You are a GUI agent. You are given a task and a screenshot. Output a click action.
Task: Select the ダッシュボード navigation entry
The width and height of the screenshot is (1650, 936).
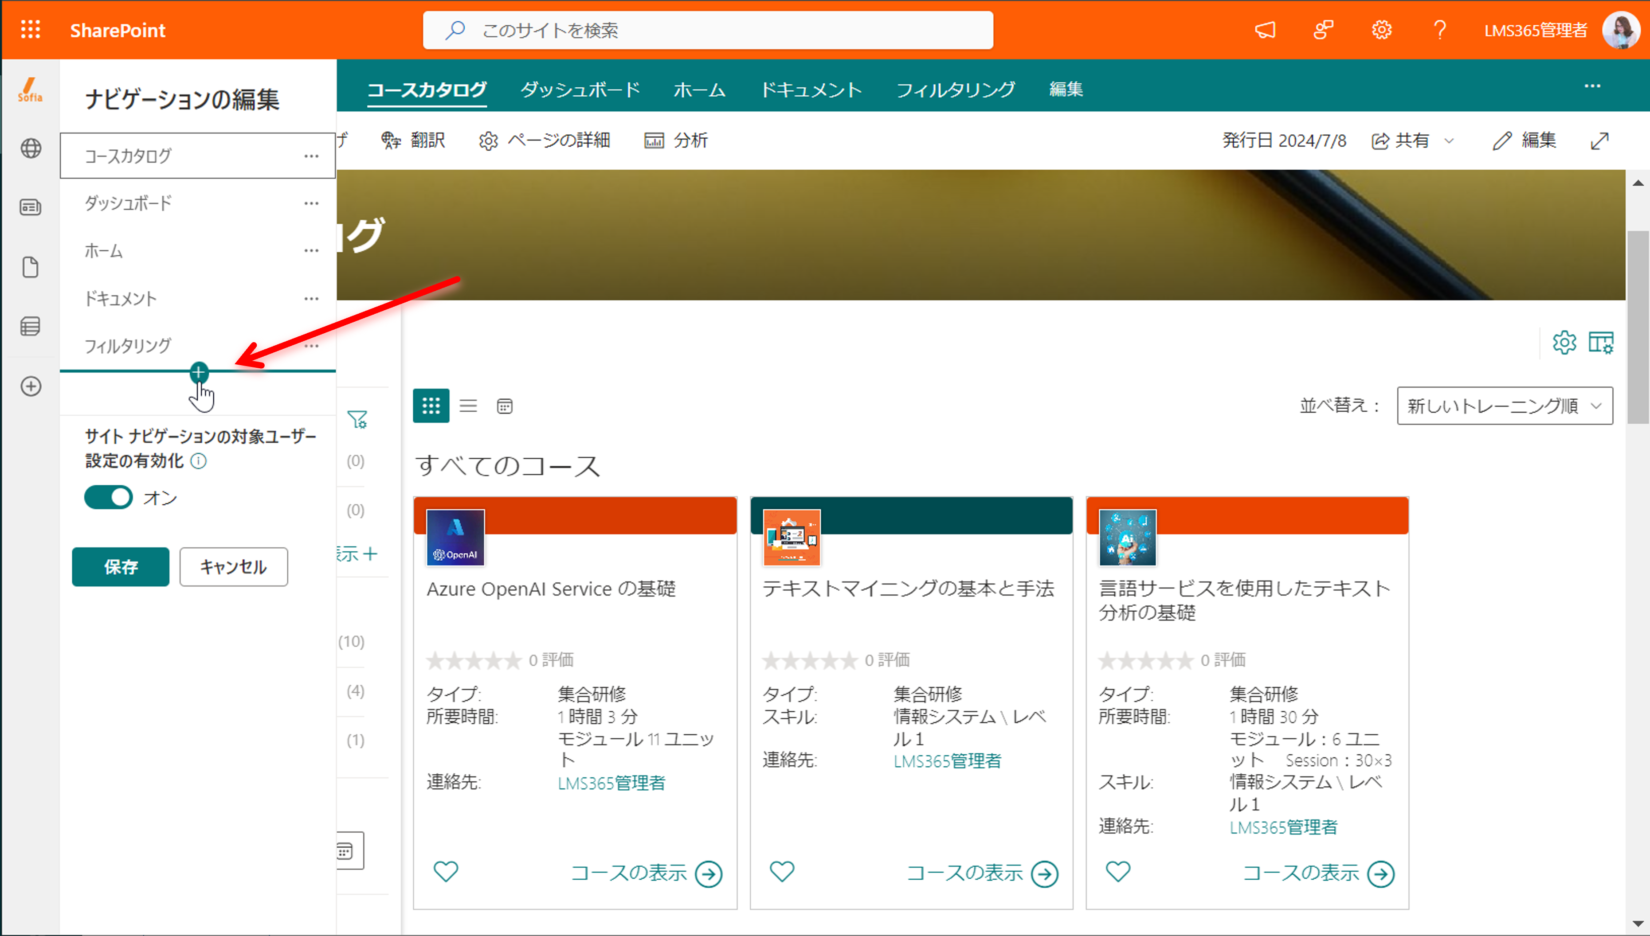197,203
